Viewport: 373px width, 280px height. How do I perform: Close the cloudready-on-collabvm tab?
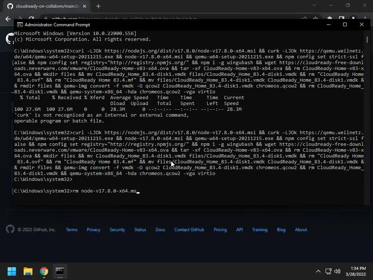(85, 6)
